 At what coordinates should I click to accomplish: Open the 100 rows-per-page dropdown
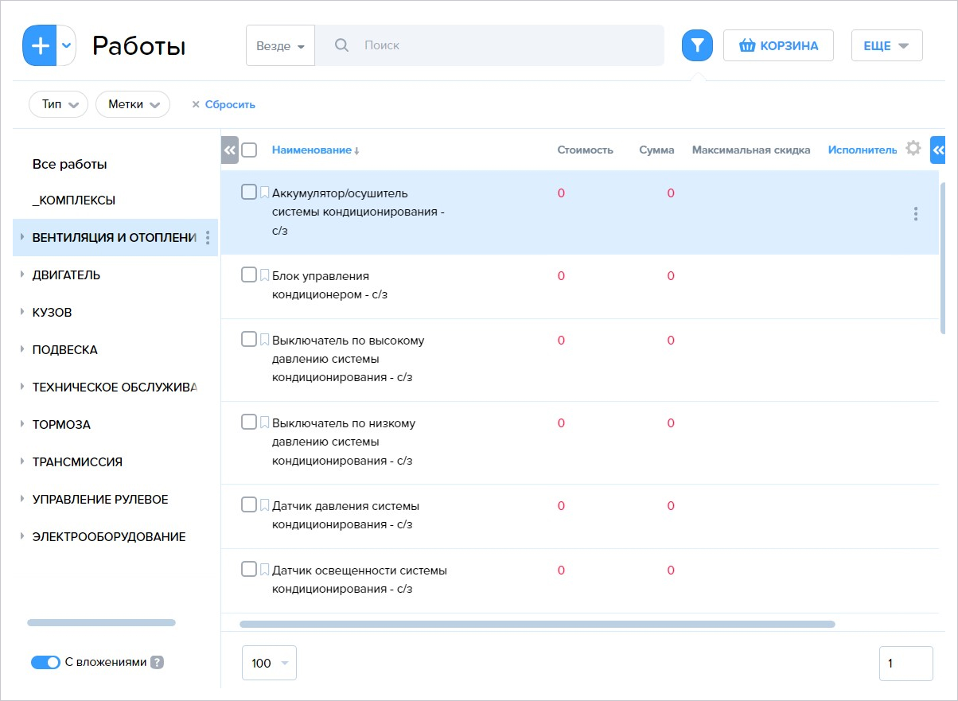(x=269, y=663)
